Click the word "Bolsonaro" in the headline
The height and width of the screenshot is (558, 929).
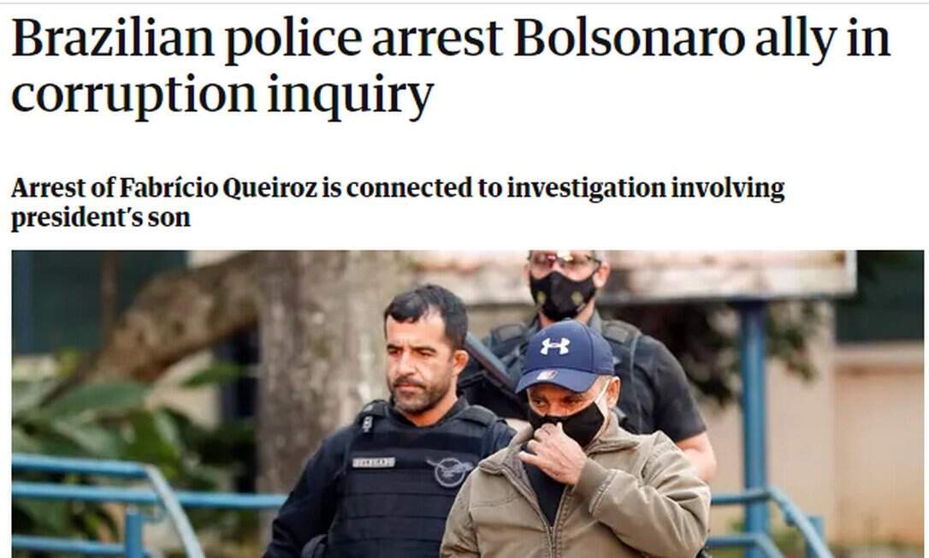629,38
